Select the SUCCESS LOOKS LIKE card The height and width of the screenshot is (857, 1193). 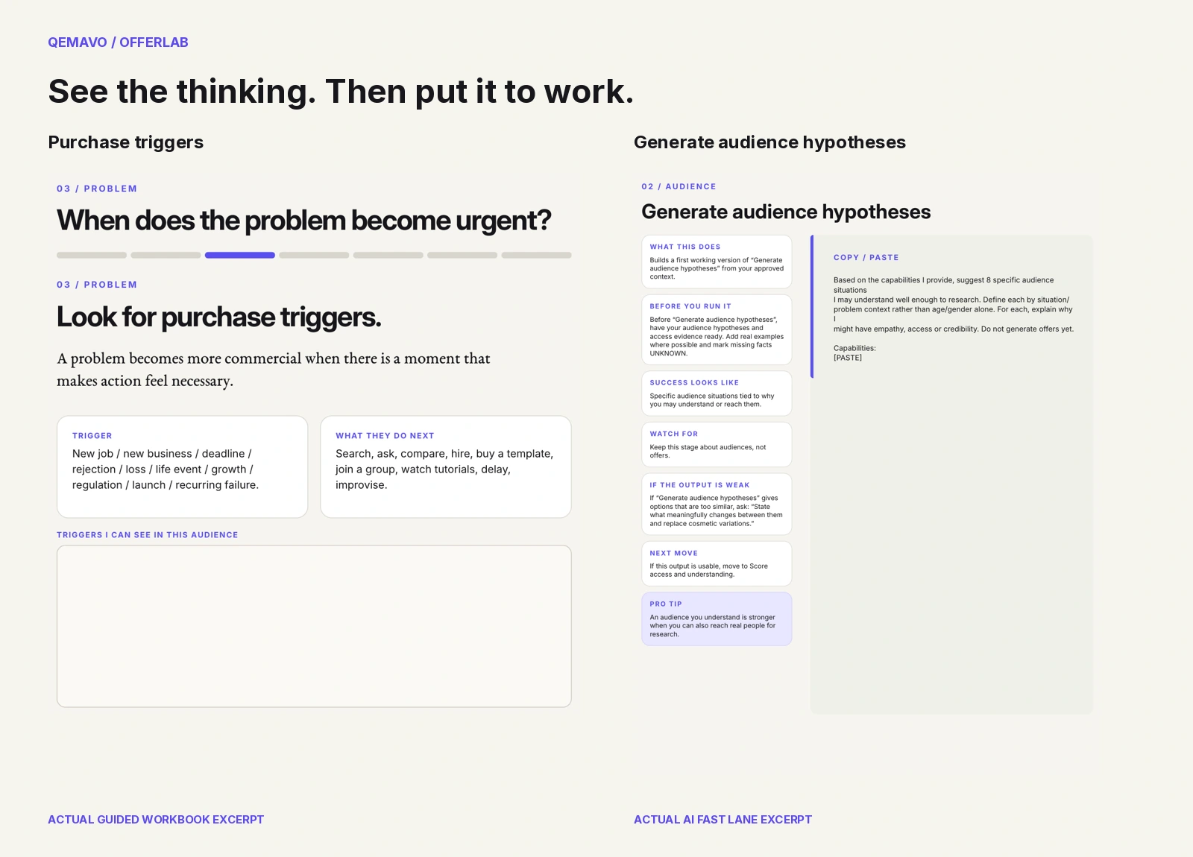tap(717, 393)
